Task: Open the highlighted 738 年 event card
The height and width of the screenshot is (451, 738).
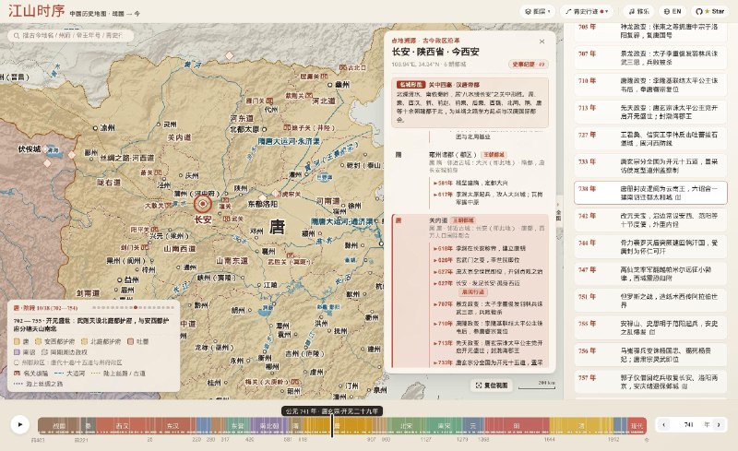Action: pos(650,193)
